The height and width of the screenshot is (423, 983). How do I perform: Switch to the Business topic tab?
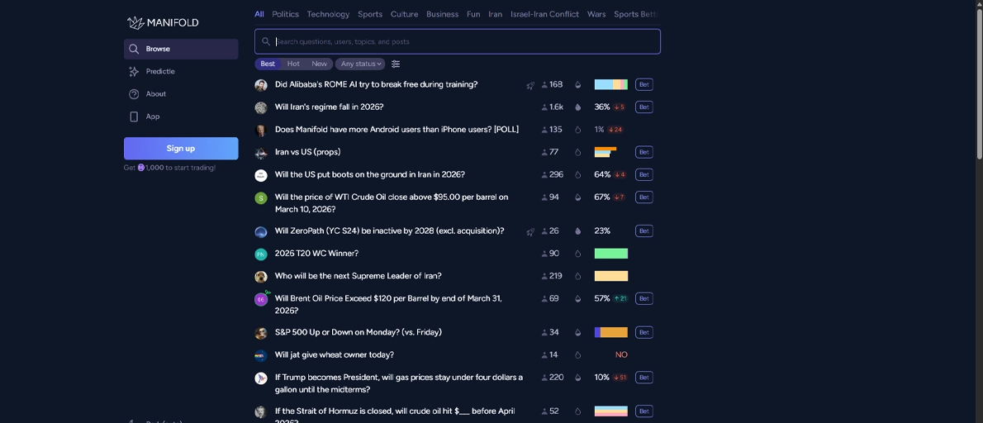coord(443,14)
